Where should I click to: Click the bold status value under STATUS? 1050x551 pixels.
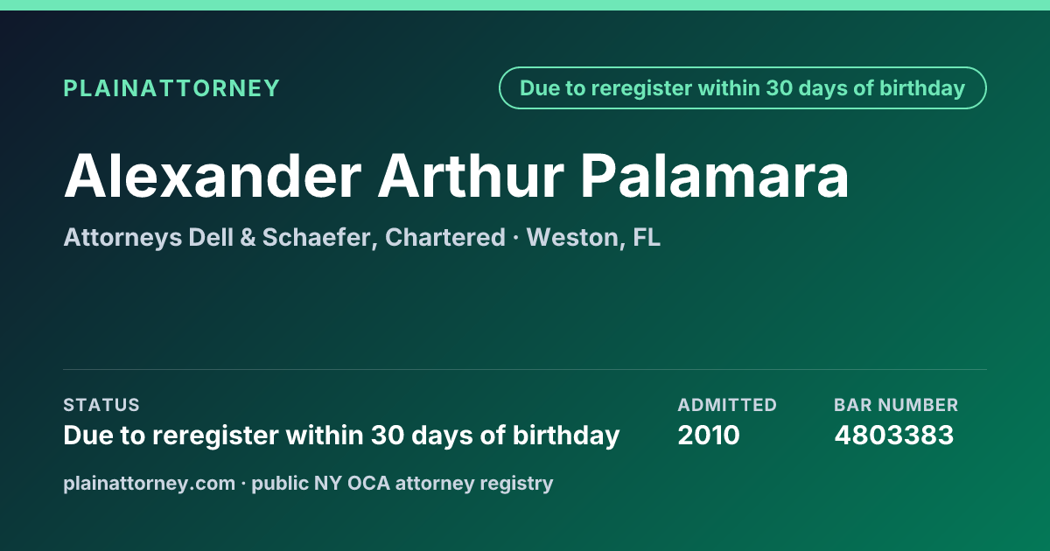coord(341,436)
